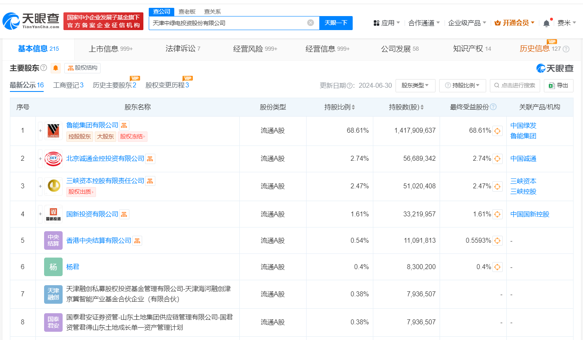Click the bell icon beside 主要股东

pos(55,68)
